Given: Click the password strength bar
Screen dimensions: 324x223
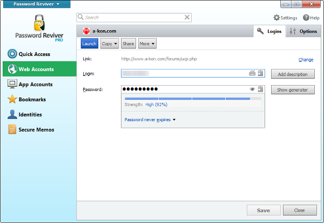Looking at the screenshot, I should click(193, 99).
